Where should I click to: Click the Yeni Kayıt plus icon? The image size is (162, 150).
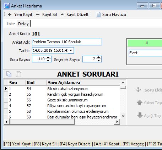[10, 15]
